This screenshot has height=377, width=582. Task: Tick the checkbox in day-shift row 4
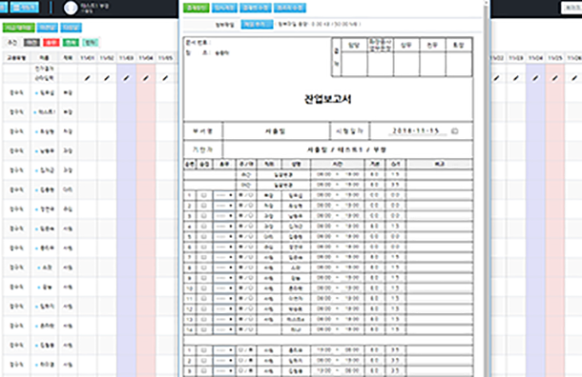(x=204, y=227)
